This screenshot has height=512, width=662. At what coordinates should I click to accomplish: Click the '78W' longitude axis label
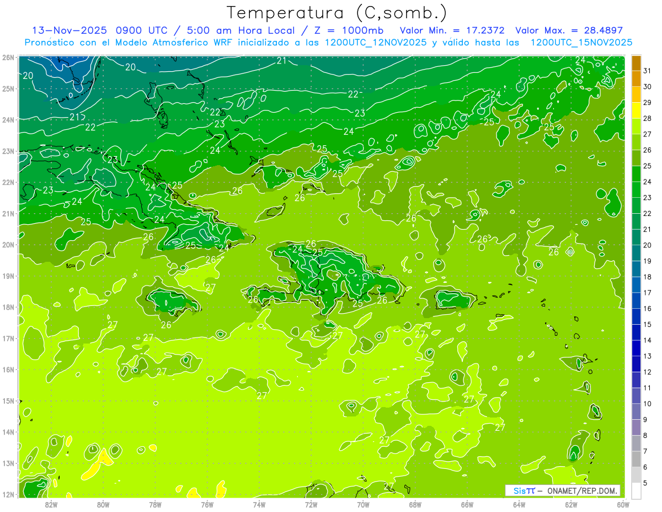click(x=155, y=504)
